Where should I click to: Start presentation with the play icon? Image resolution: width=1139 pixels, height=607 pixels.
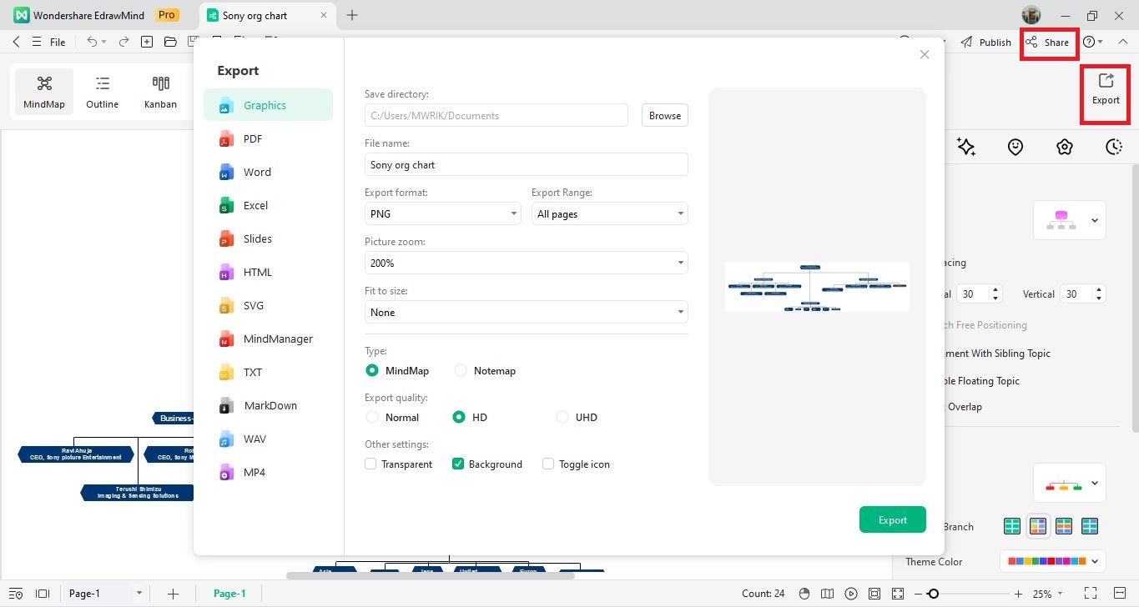click(851, 594)
